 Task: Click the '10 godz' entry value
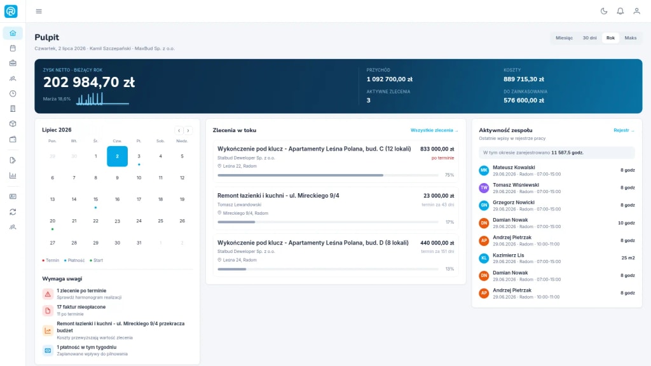(626, 223)
